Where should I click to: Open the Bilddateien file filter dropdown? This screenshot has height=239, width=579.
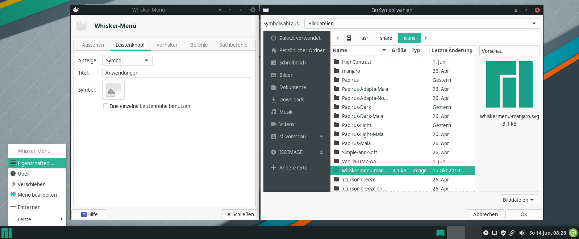[x=518, y=200]
